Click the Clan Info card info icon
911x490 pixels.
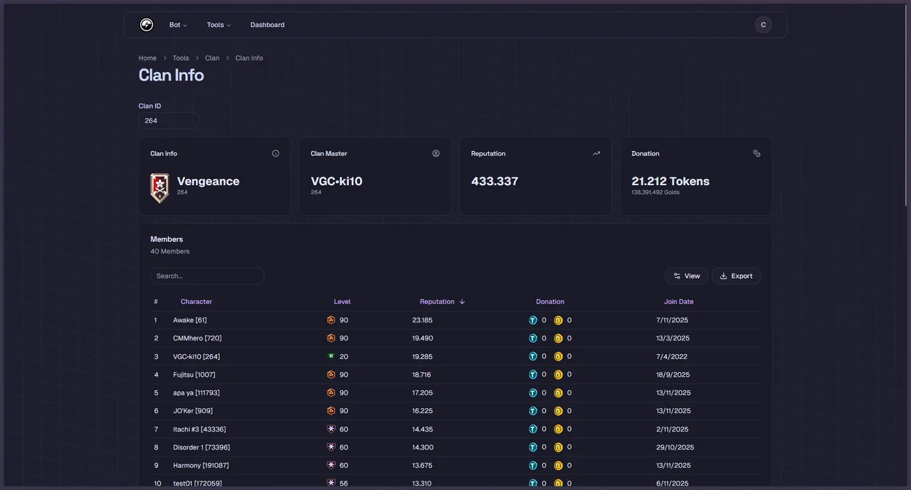[x=275, y=153]
